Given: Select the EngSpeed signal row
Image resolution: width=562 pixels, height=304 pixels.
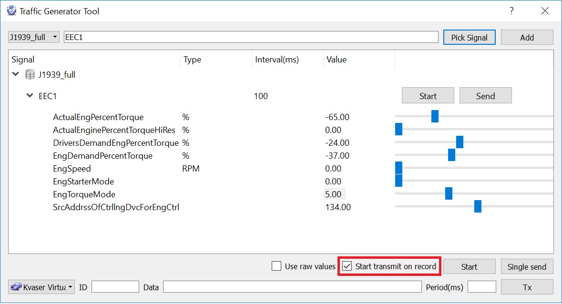Looking at the screenshot, I should point(72,169).
